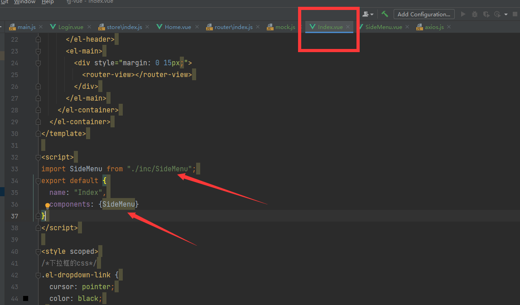Collapse the .el-dropdown-link rule at line 42
The image size is (520, 305).
coord(38,275)
